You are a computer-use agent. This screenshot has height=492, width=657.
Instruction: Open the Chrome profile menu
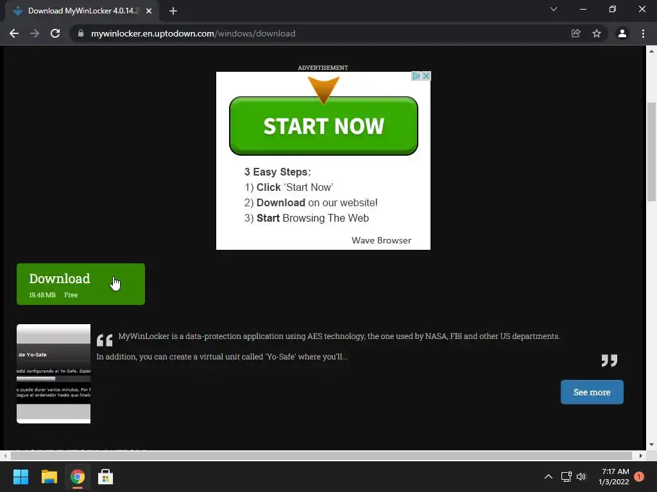(x=622, y=33)
